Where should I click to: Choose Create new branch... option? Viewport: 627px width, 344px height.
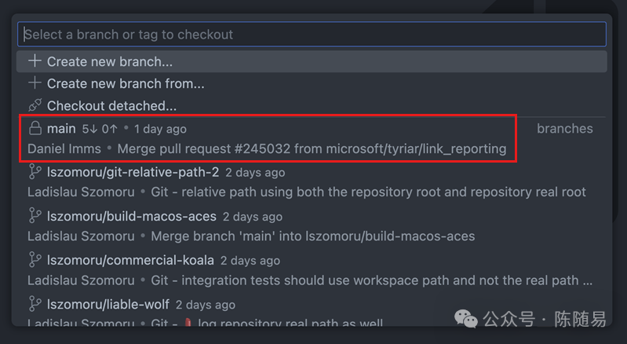pos(312,61)
